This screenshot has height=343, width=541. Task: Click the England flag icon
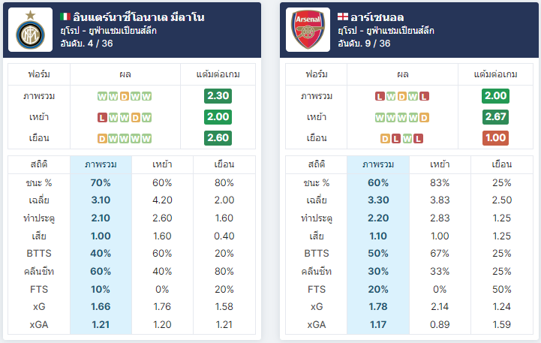tap(343, 17)
